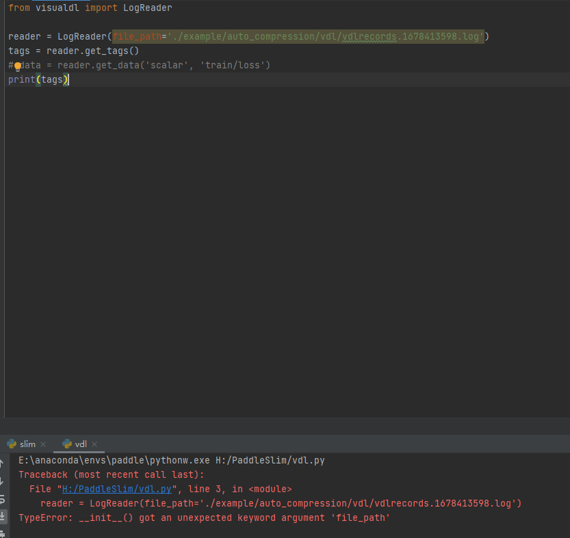Viewport: 570px width, 538px height.
Task: Place cursor on the print(tags) line
Action: coord(38,79)
